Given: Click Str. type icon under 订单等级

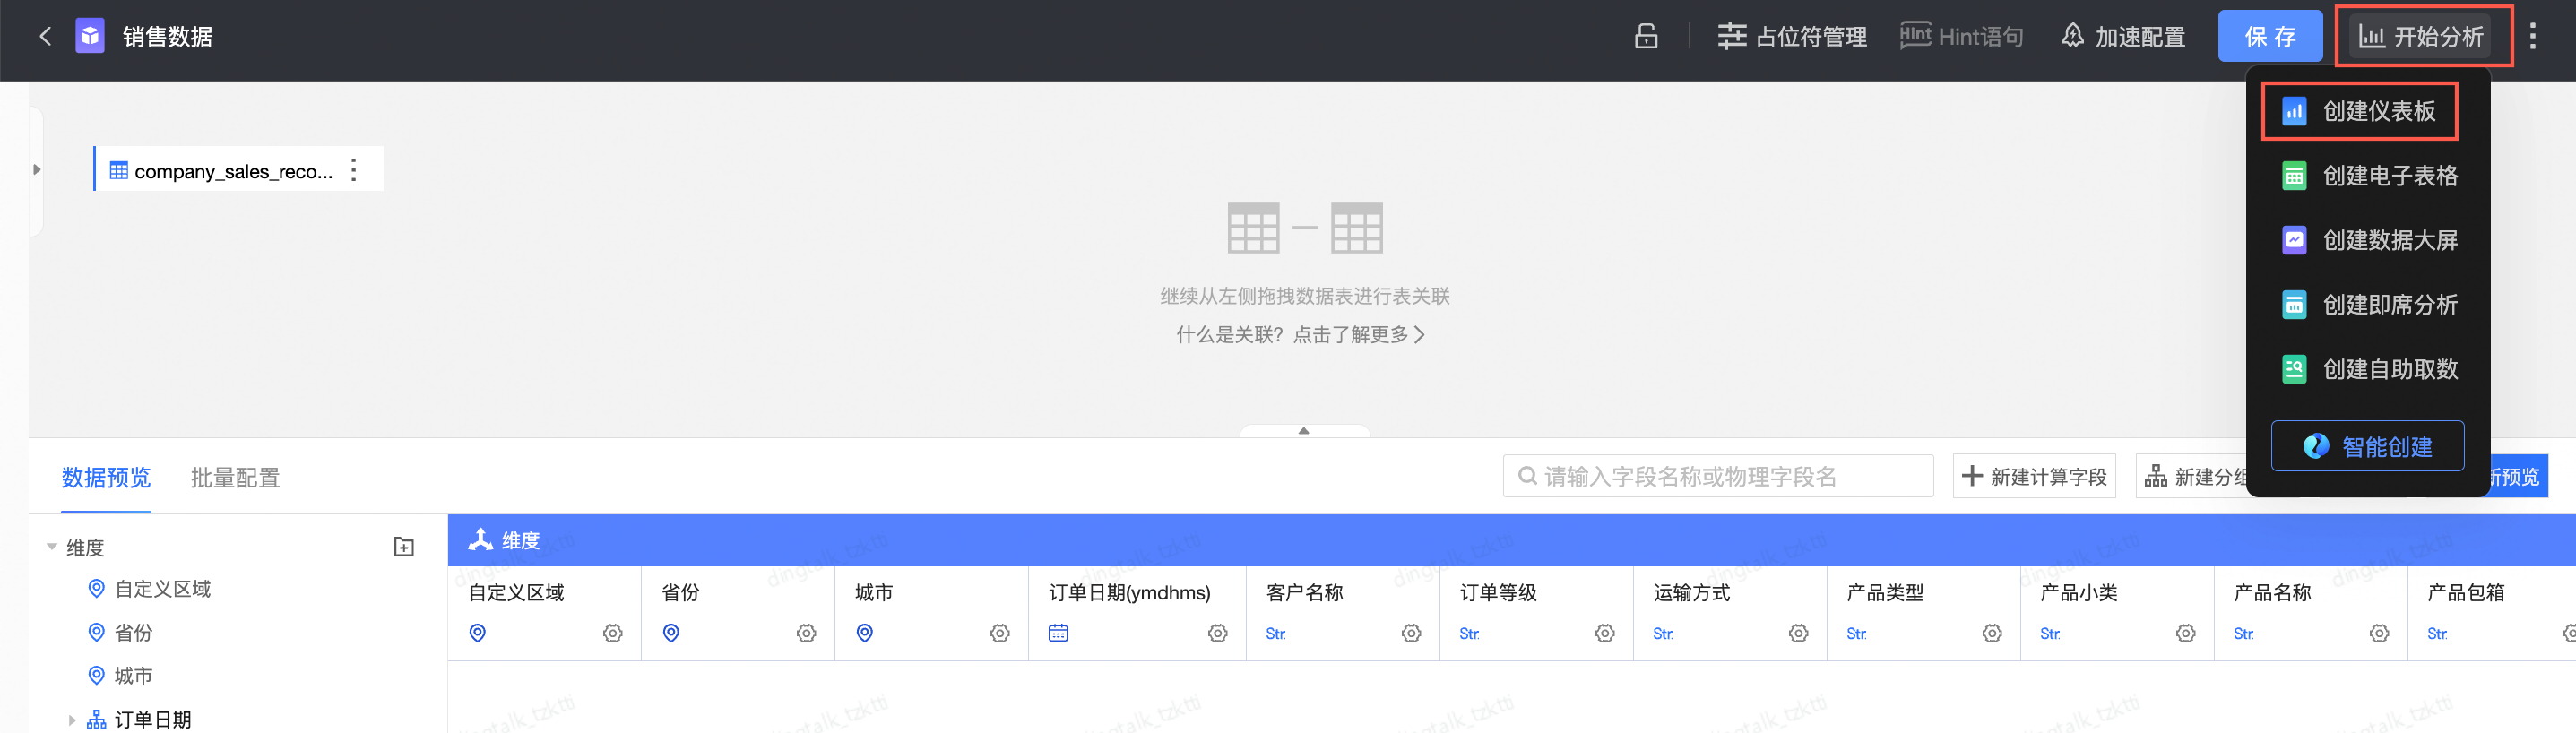Looking at the screenshot, I should [1470, 634].
